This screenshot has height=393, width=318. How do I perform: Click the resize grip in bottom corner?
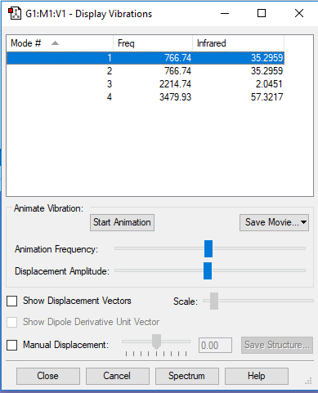(308, 381)
